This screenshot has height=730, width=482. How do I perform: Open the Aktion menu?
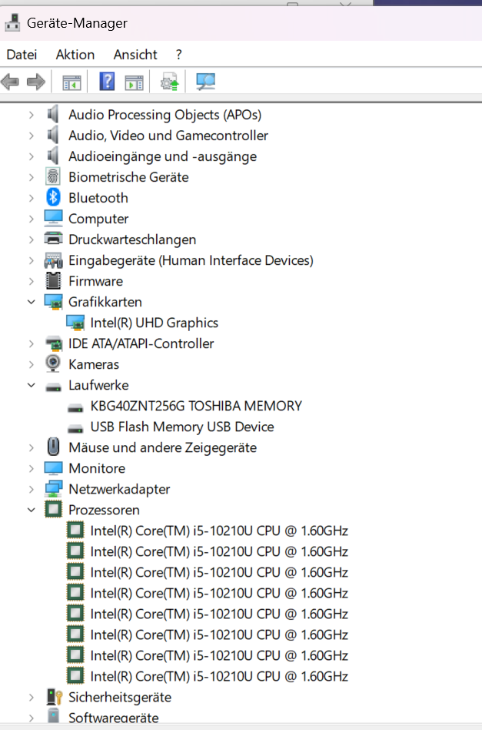75,55
